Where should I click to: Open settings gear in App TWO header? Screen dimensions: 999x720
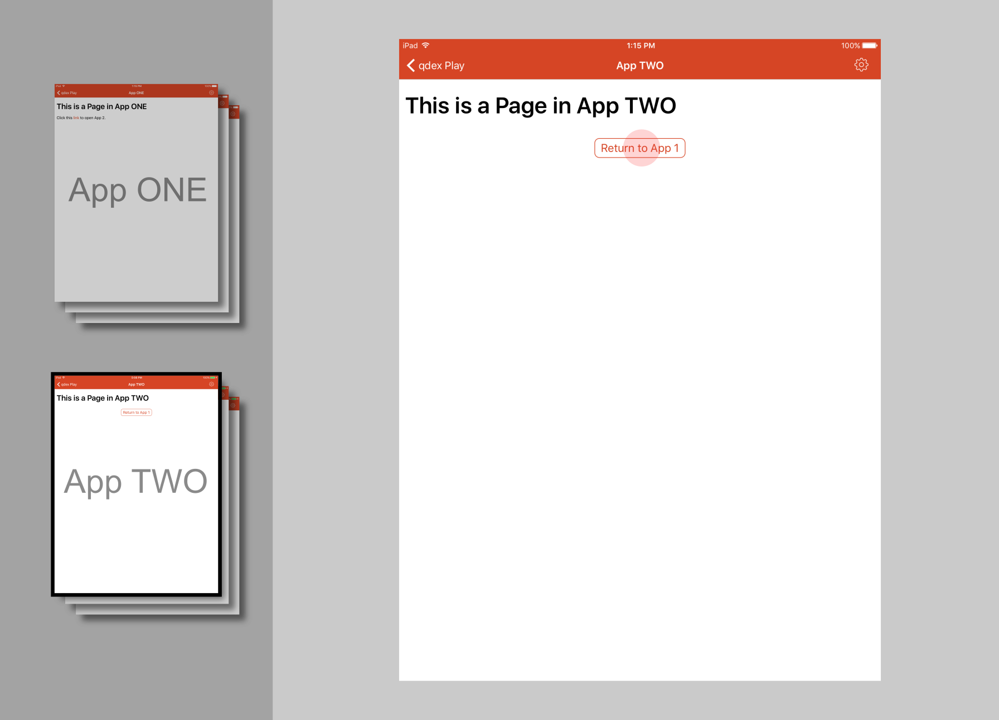pyautogui.click(x=861, y=65)
